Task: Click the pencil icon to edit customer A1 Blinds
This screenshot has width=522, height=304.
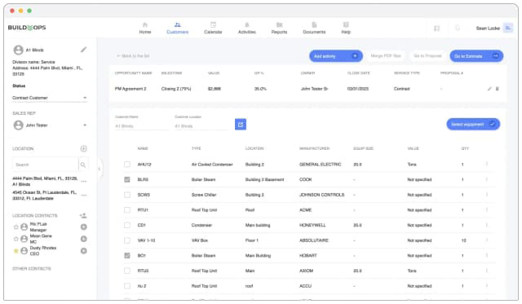Action: [x=83, y=50]
